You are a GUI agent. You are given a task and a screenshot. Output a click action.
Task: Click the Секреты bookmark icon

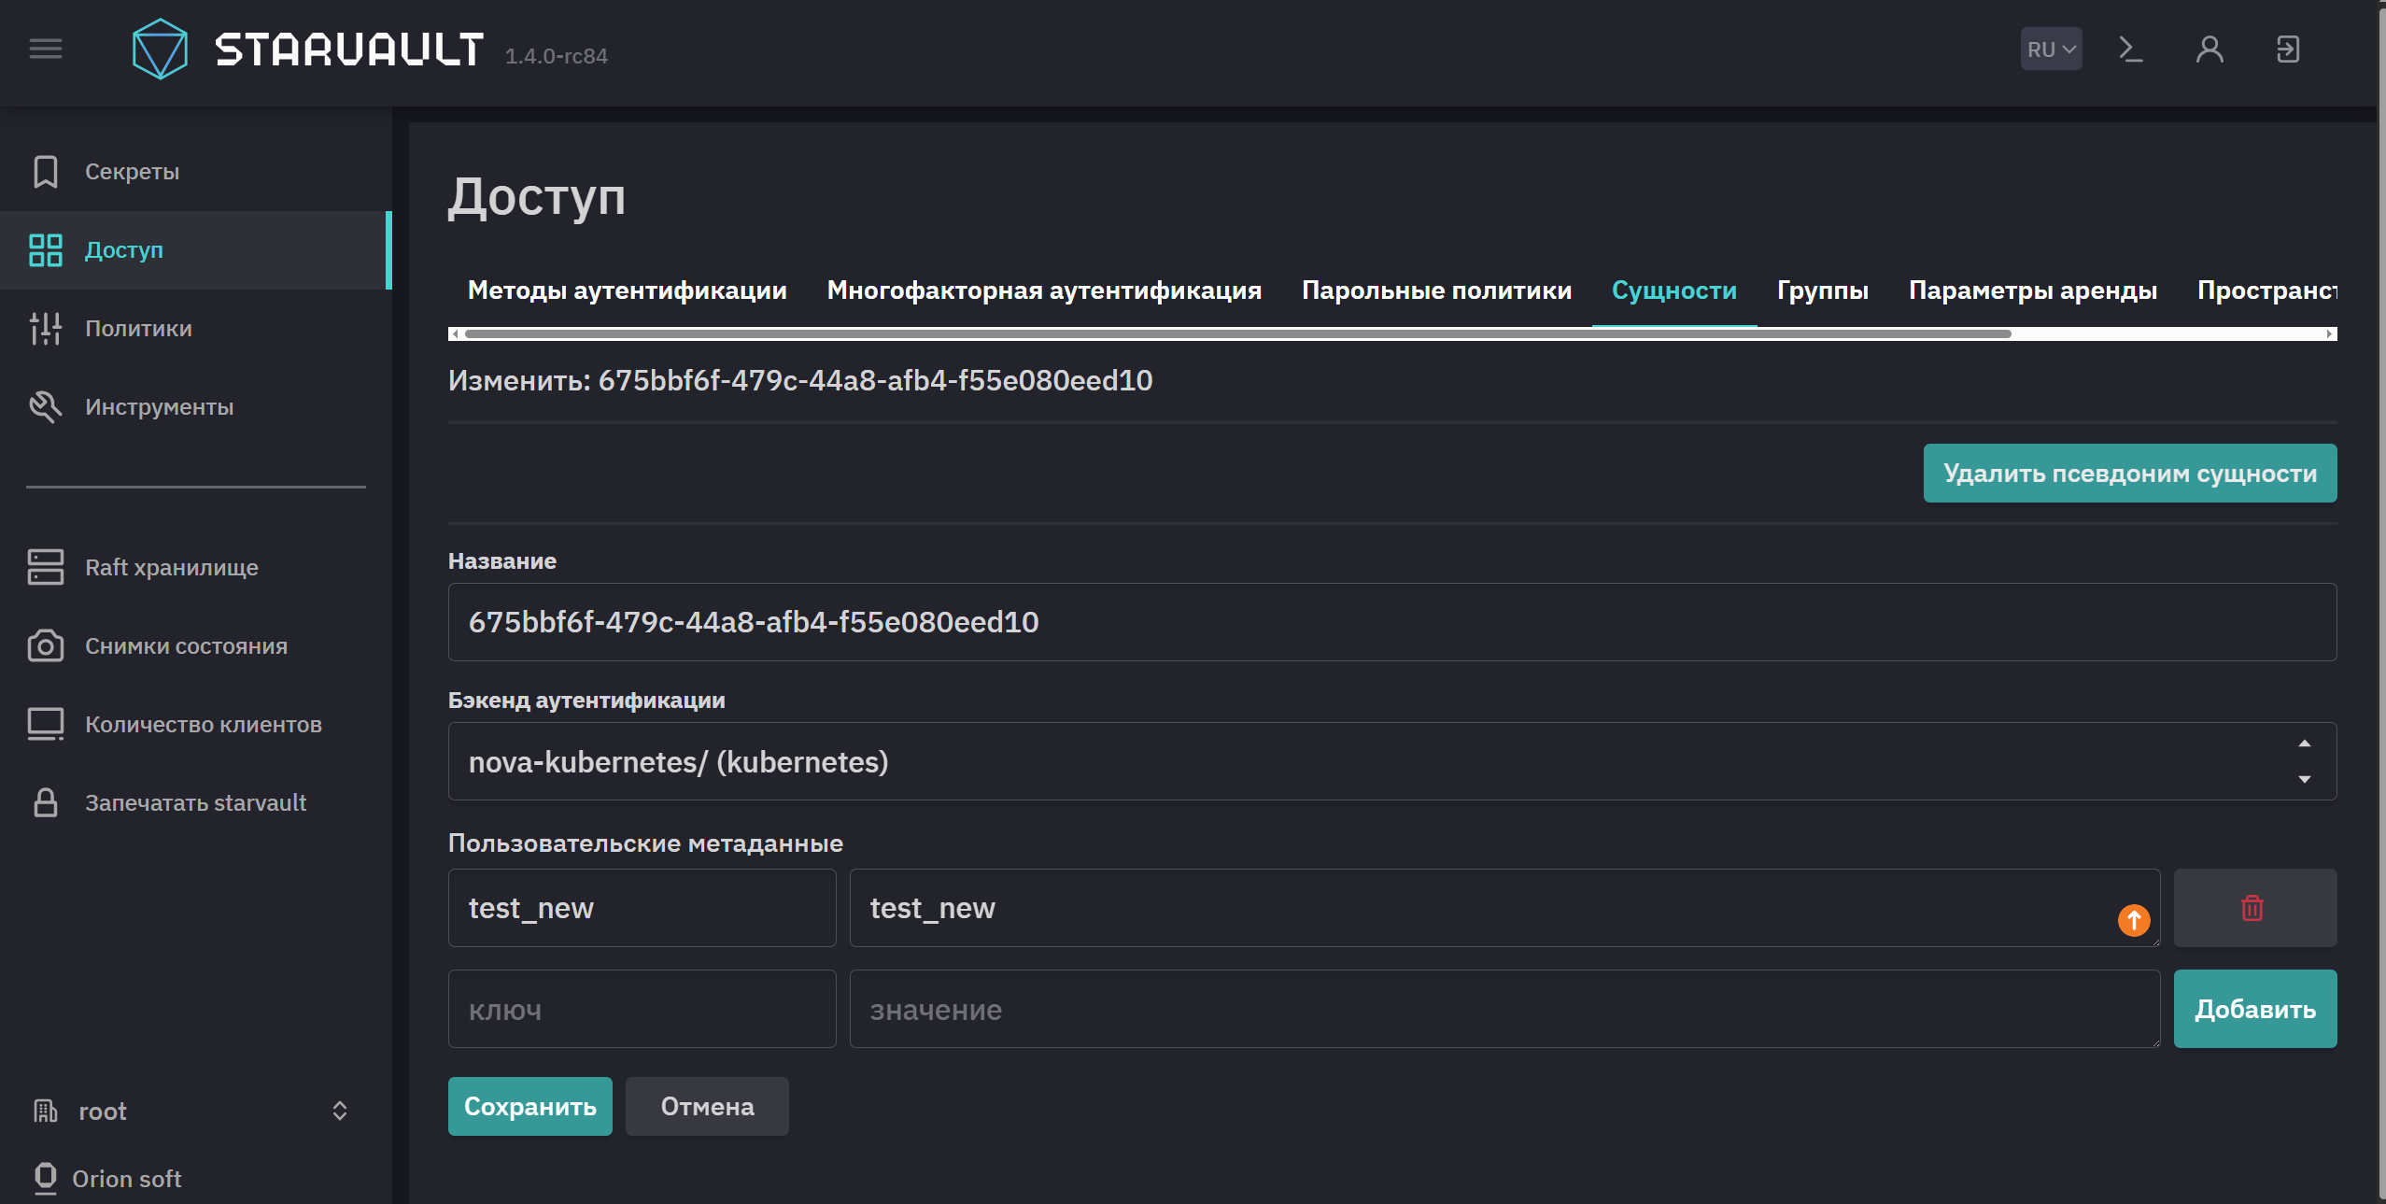tap(46, 172)
